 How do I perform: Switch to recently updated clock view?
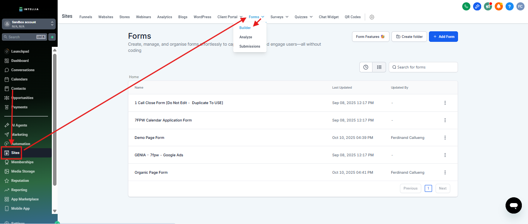(366, 67)
